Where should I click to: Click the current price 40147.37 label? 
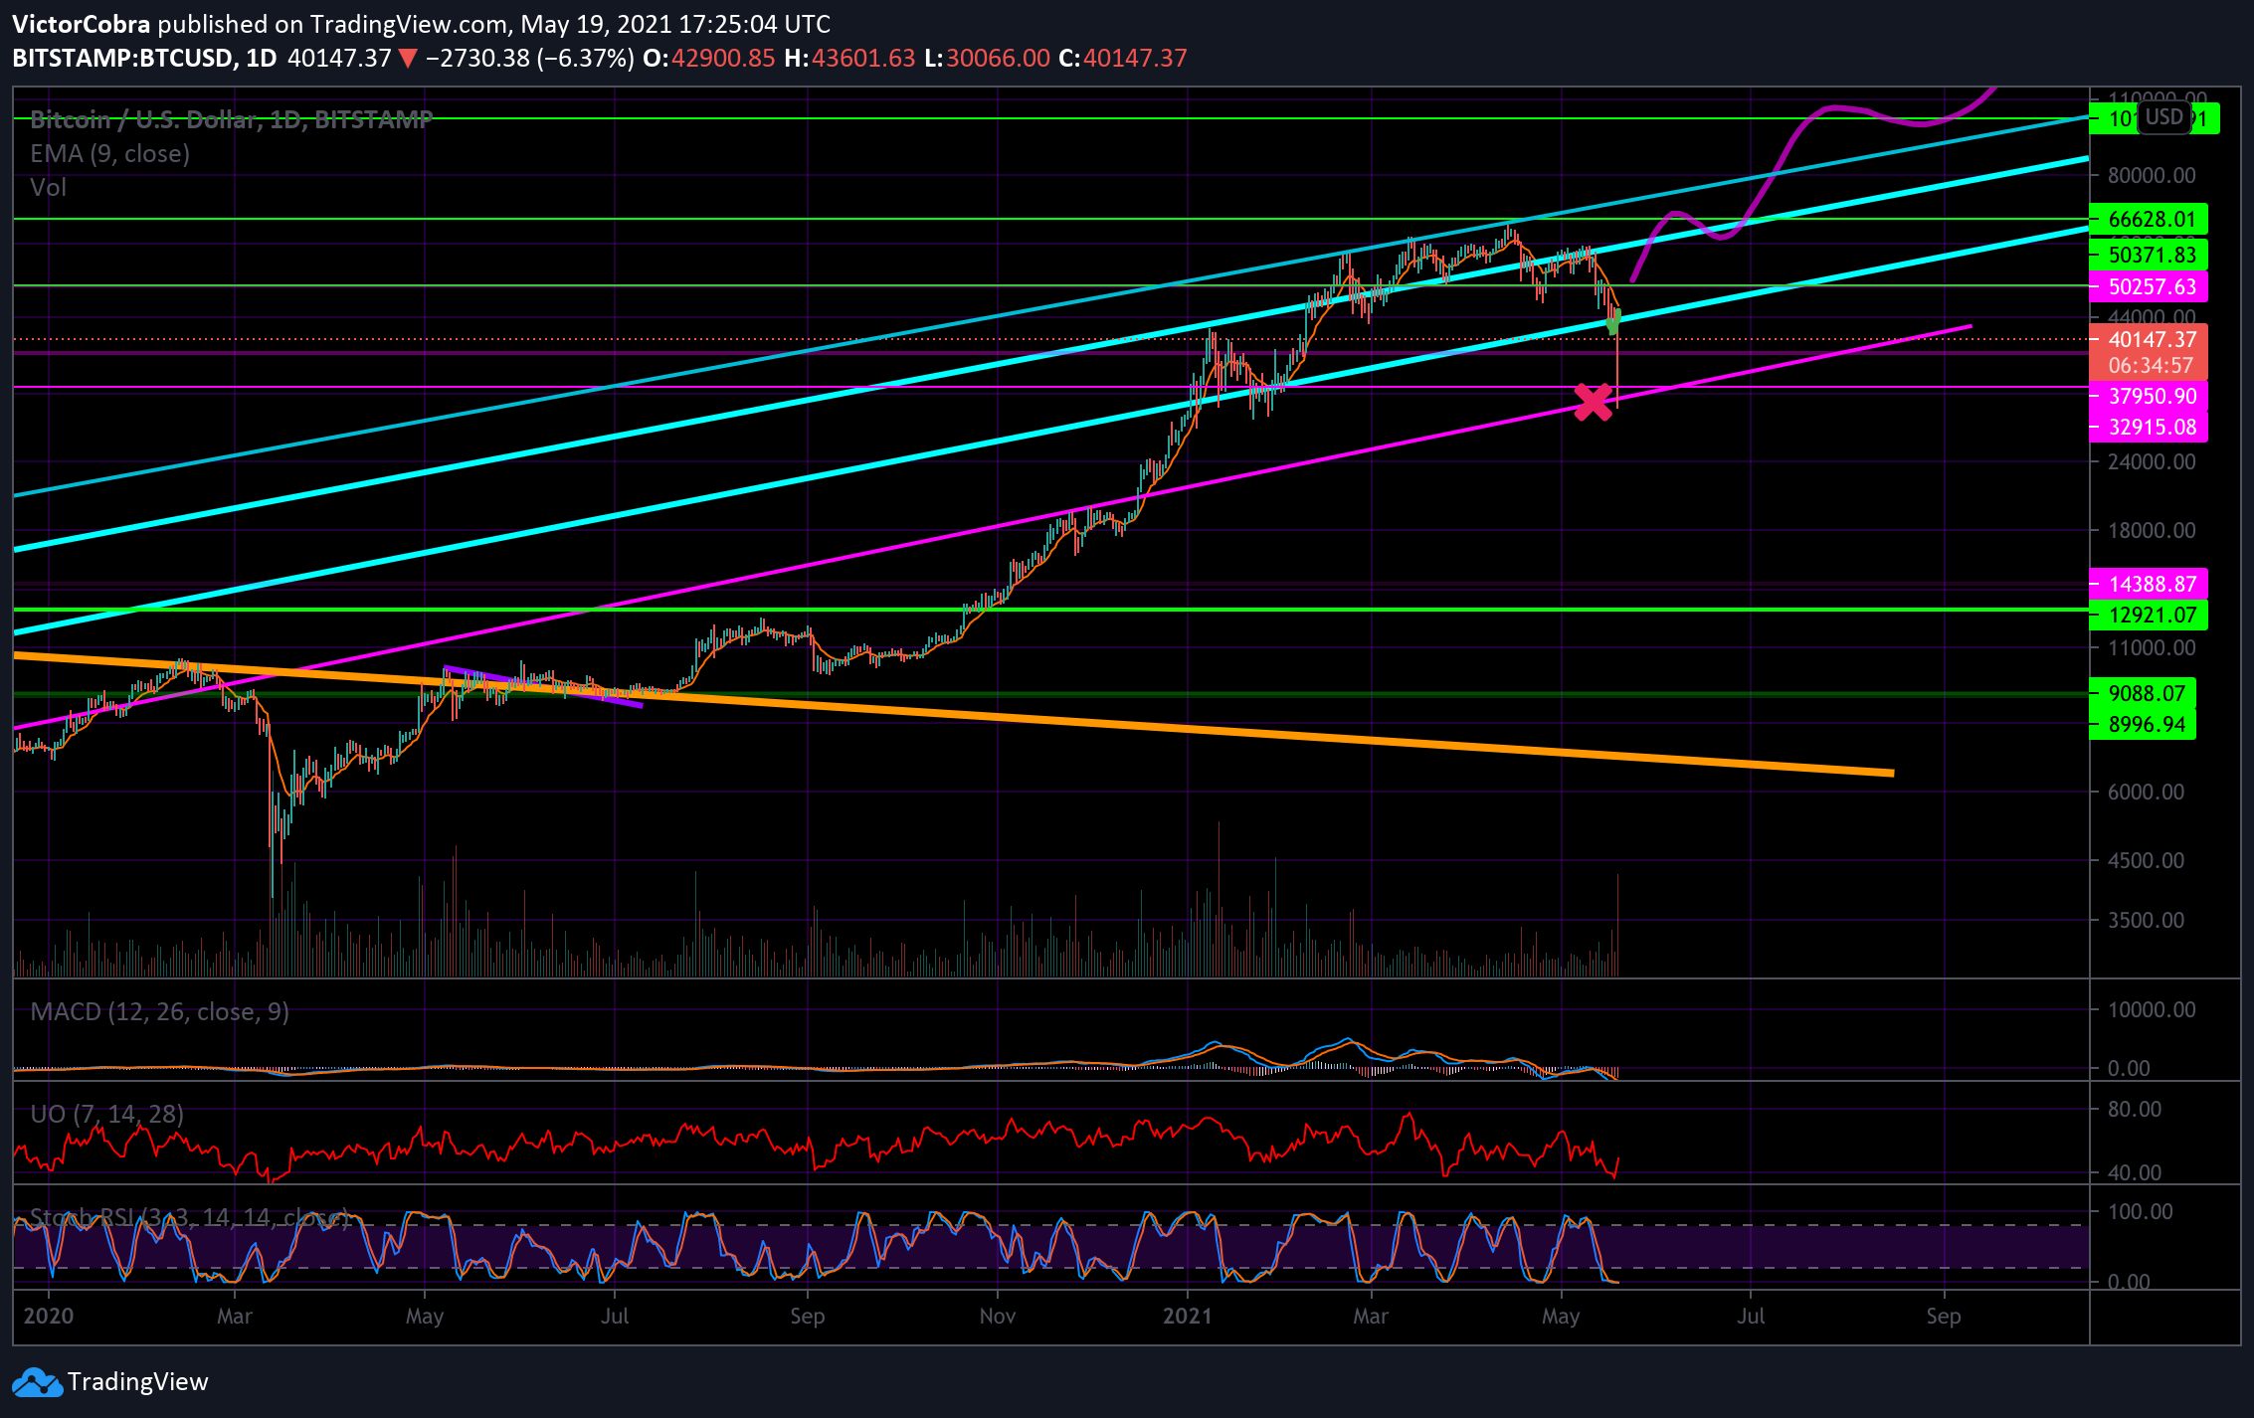[x=2149, y=339]
